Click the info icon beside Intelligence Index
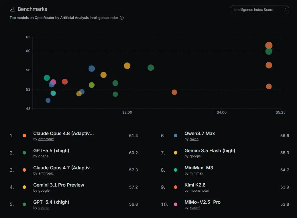 pos(122,18)
